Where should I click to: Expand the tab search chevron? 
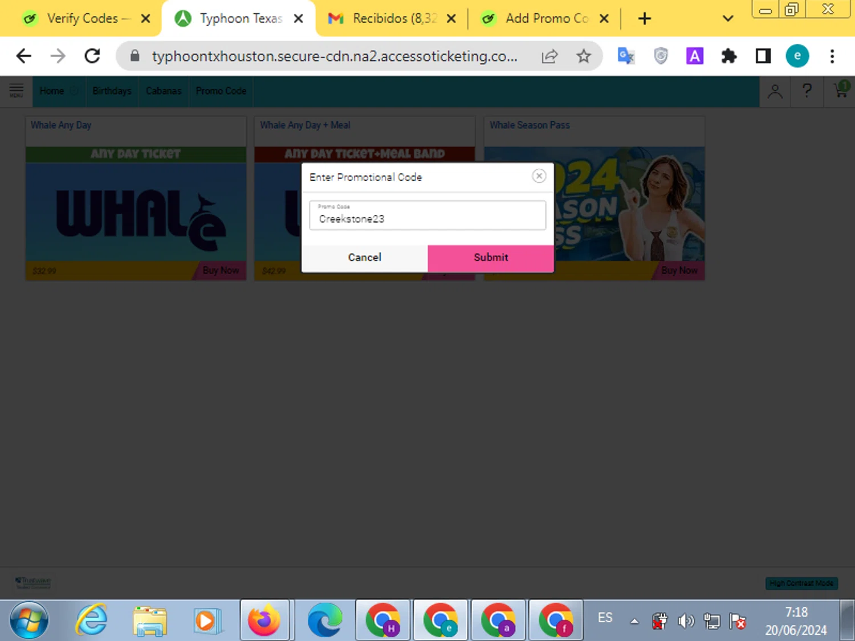[x=727, y=18]
